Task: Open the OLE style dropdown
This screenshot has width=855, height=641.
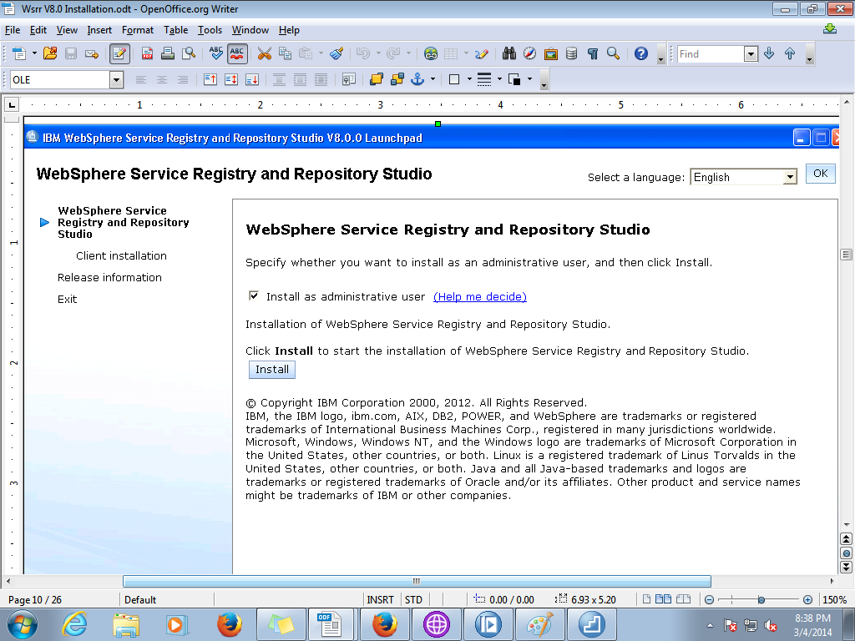Action: click(x=116, y=80)
